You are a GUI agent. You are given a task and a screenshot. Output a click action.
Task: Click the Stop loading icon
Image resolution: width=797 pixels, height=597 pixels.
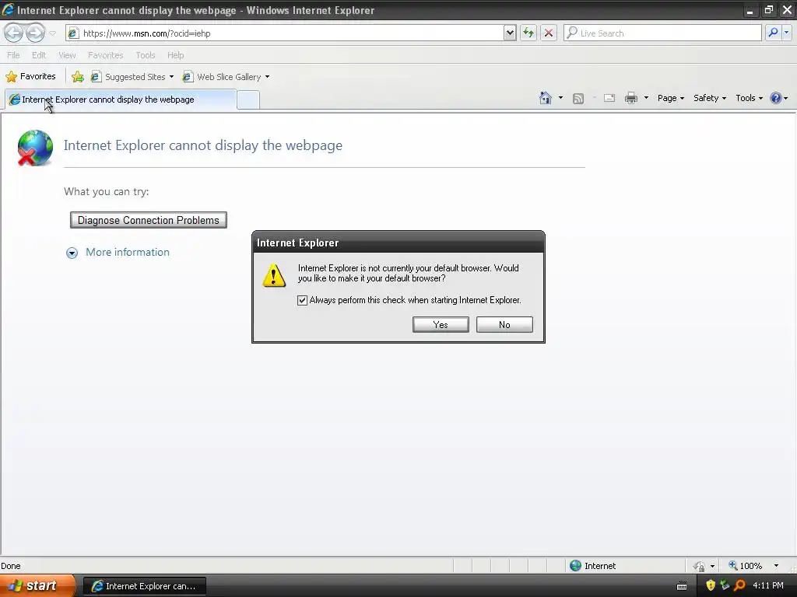[549, 33]
